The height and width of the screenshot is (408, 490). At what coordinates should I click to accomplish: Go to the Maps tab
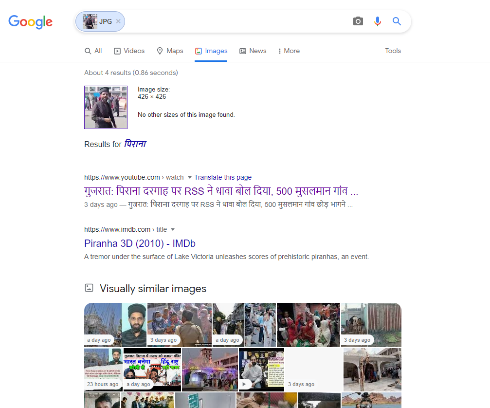[170, 51]
